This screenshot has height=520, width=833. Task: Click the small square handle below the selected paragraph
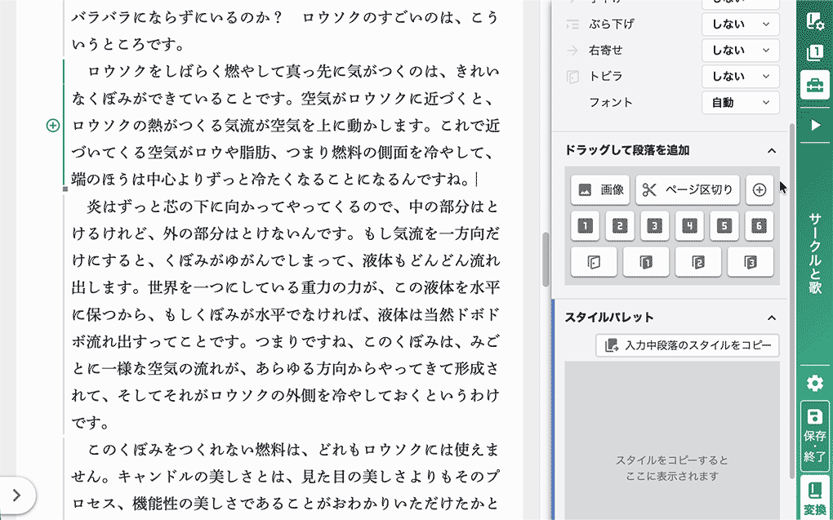pos(65,189)
